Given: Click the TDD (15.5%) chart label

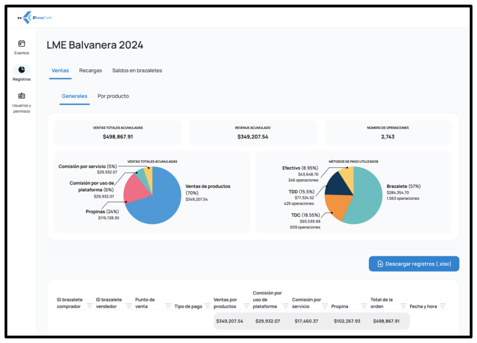Looking at the screenshot, I should click(x=301, y=192).
